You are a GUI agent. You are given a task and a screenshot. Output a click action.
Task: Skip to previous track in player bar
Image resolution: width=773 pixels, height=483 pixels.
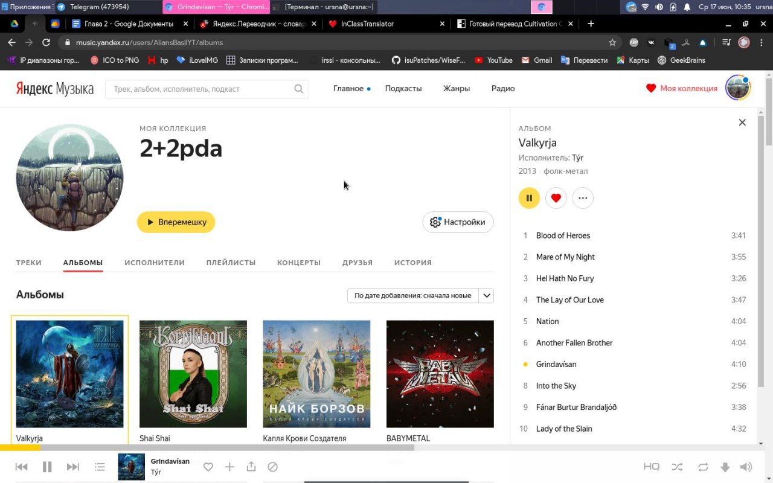click(x=21, y=467)
